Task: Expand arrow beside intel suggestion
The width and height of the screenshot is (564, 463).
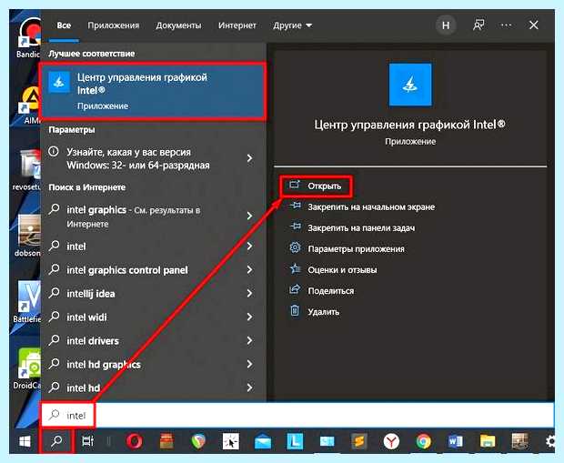Action: tap(249, 247)
